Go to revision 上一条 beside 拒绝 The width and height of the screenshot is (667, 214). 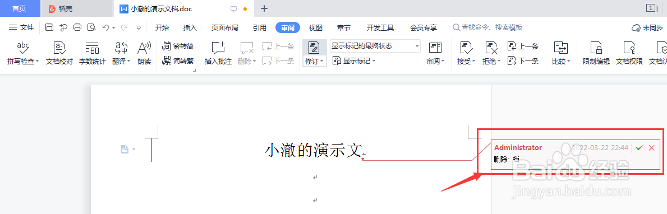click(x=523, y=46)
